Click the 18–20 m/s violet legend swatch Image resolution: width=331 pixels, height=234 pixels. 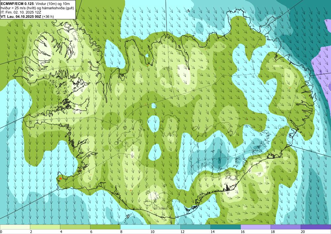coord(286,227)
